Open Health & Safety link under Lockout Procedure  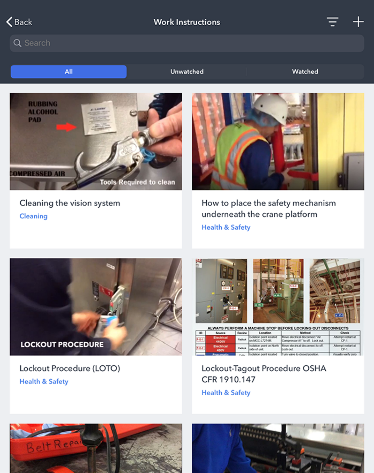coord(44,381)
